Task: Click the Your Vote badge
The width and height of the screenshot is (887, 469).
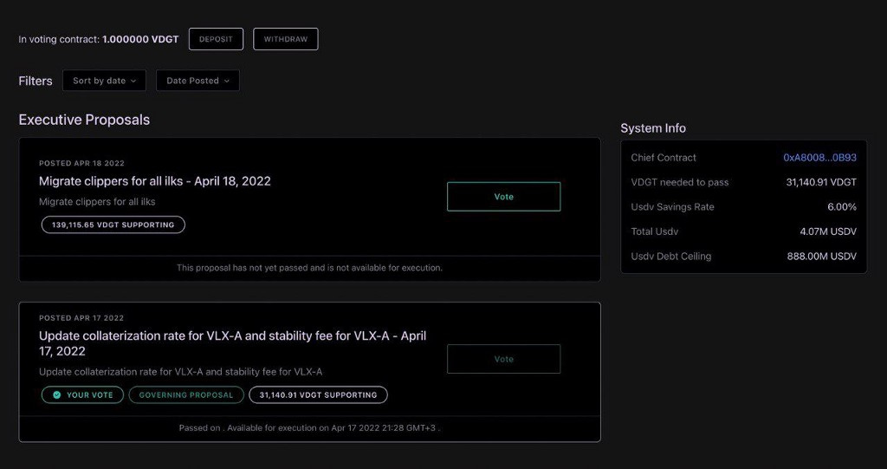Action: [82, 394]
